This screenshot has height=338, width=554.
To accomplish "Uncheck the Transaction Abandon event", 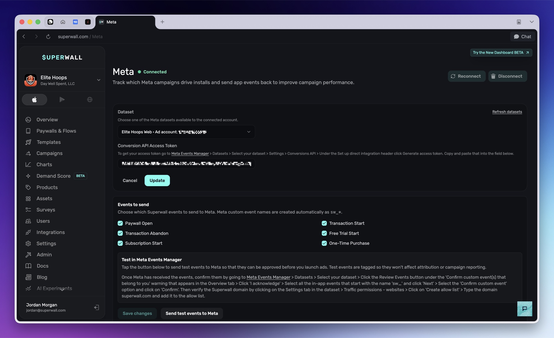I will click(x=120, y=233).
